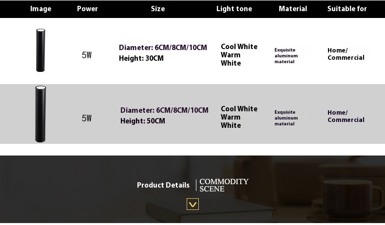The image size is (385, 225).
Task: Click the Size column header
Action: coord(158,9)
